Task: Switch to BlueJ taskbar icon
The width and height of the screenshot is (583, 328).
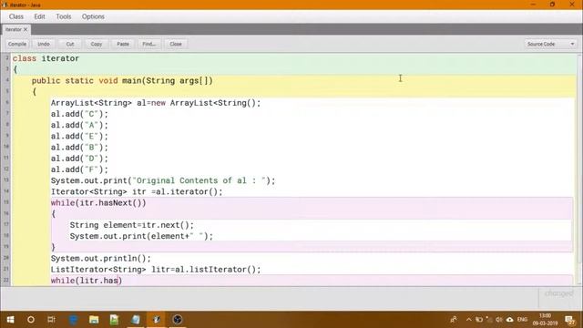Action: [156, 320]
